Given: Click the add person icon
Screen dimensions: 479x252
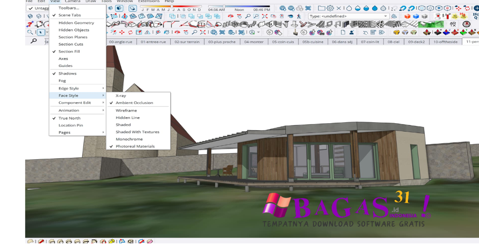Looking at the screenshot, I should point(352,32).
